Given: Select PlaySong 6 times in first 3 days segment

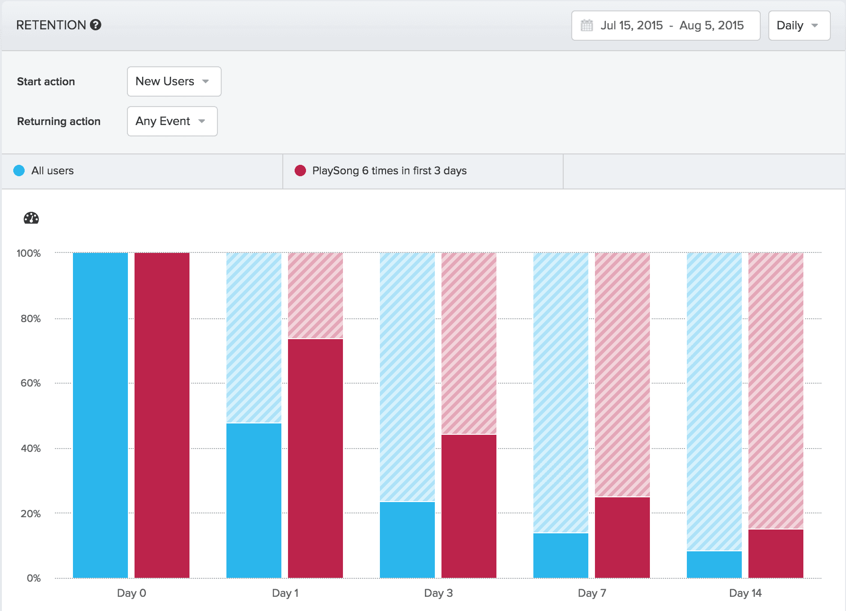Looking at the screenshot, I should (423, 171).
